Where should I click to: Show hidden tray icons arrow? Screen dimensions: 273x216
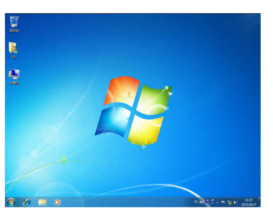pyautogui.click(x=217, y=202)
